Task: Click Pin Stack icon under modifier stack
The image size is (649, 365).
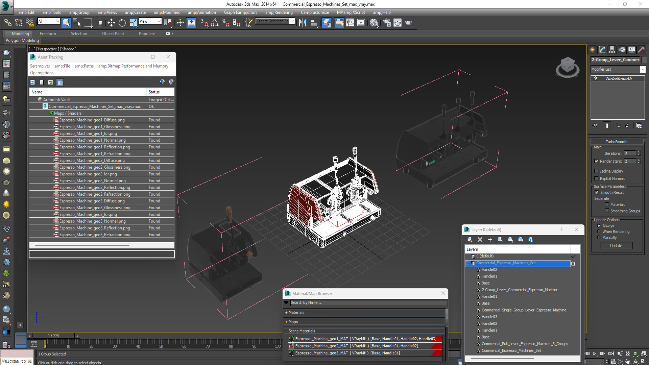Action: click(595, 125)
